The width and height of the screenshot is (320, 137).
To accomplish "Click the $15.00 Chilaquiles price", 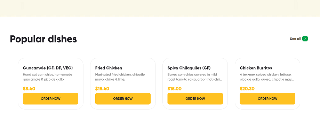I will [175, 89].
